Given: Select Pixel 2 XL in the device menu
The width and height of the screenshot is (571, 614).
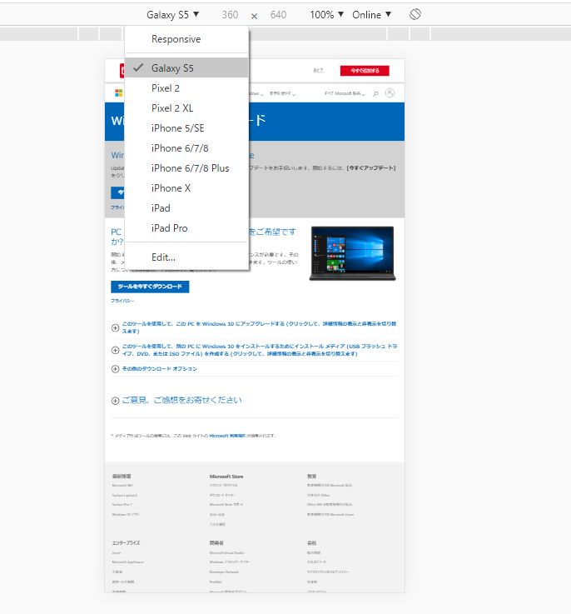Looking at the screenshot, I should [x=186, y=108].
